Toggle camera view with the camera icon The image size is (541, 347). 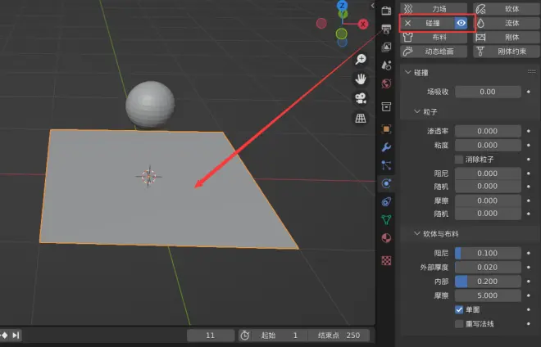[x=361, y=98]
